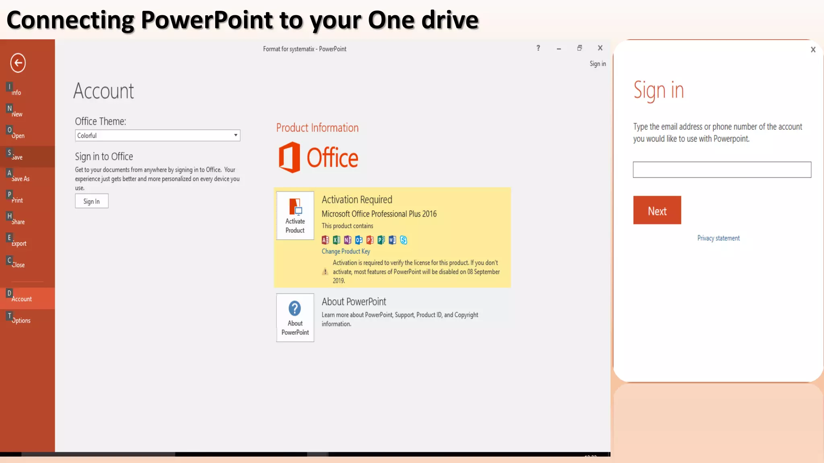Click the help question mark in title bar
Viewport: 824px width, 463px height.
(x=538, y=48)
